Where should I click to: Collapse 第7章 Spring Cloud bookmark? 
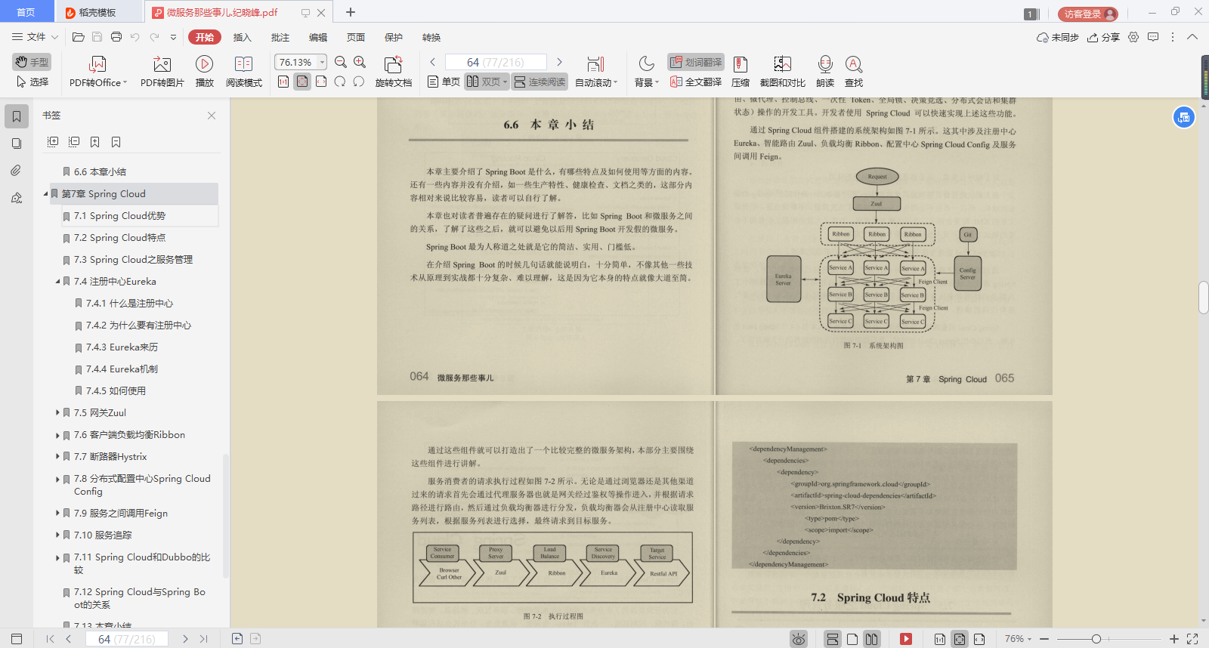pos(45,194)
